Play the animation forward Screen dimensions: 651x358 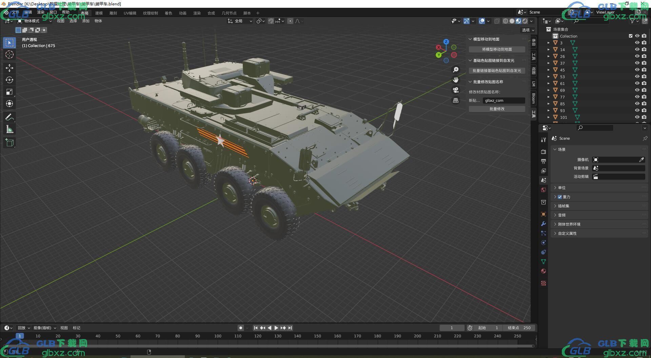pyautogui.click(x=276, y=328)
